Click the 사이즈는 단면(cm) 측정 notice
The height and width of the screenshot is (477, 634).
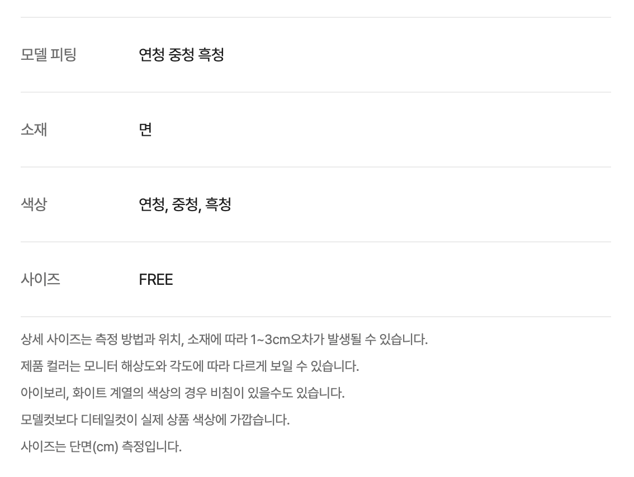click(x=101, y=447)
